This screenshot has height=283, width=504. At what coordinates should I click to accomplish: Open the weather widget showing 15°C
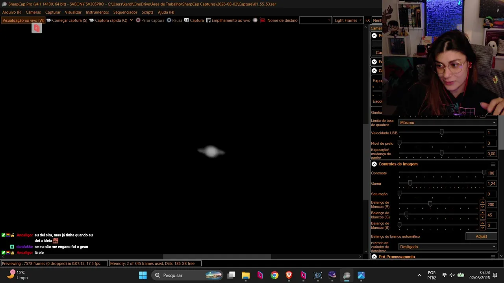(x=17, y=275)
